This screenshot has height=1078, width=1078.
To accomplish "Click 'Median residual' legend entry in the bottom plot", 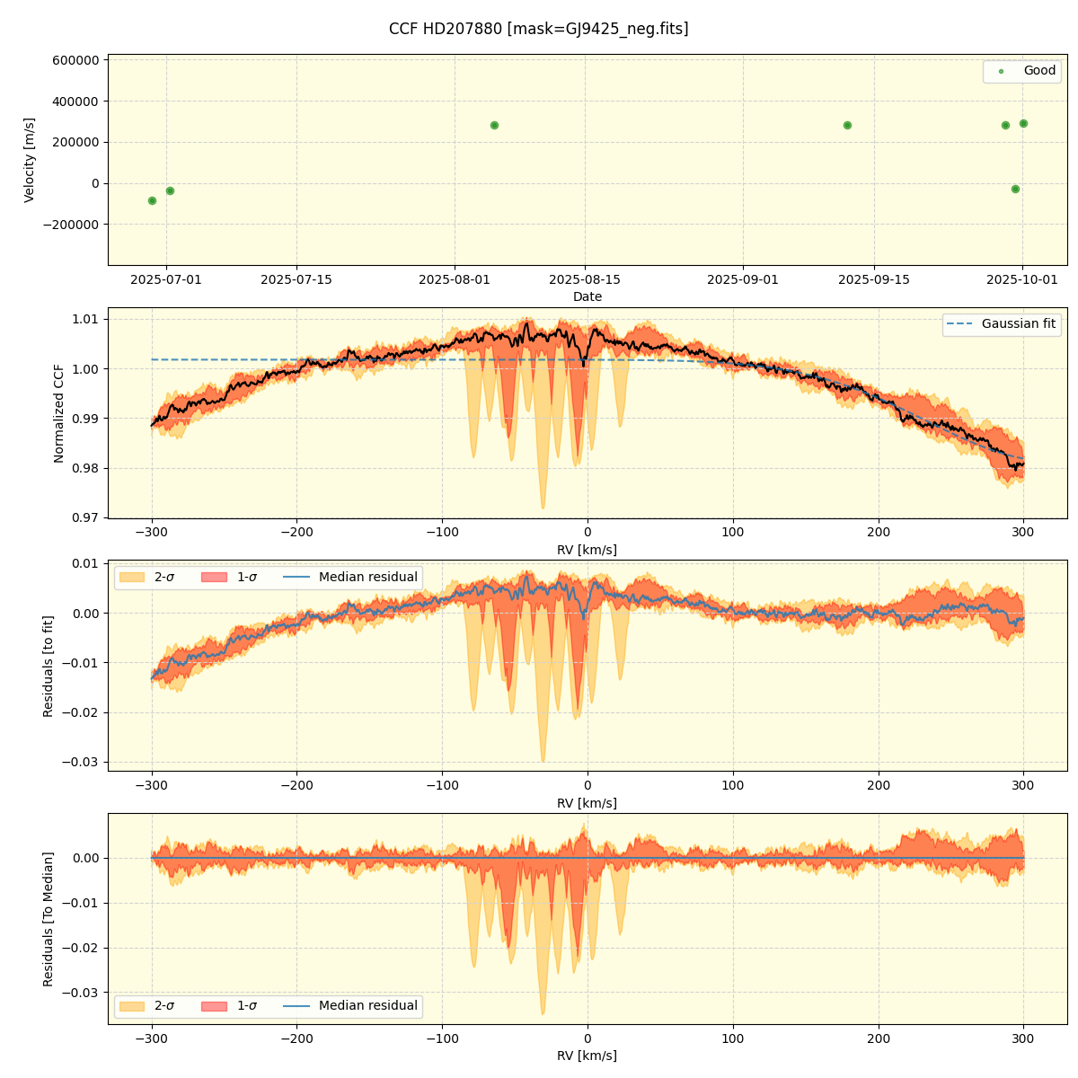I will tap(350, 1006).
